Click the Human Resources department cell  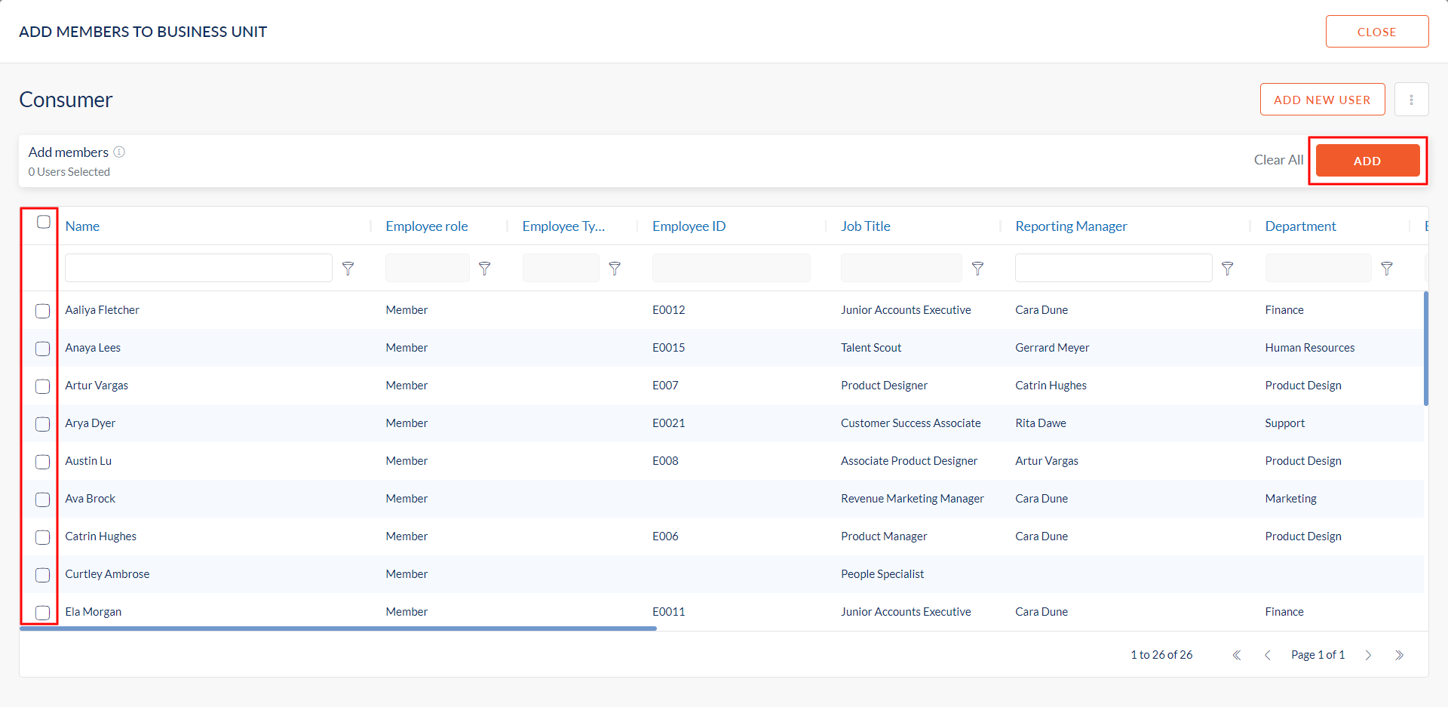pyautogui.click(x=1309, y=348)
